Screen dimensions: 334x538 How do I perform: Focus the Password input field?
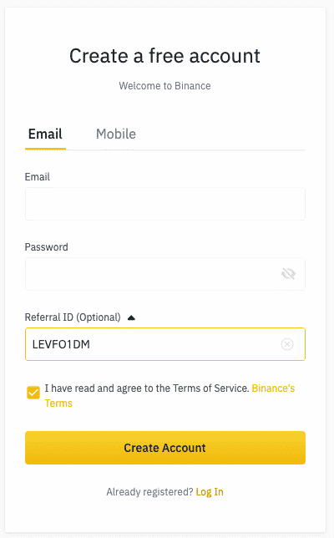point(165,274)
